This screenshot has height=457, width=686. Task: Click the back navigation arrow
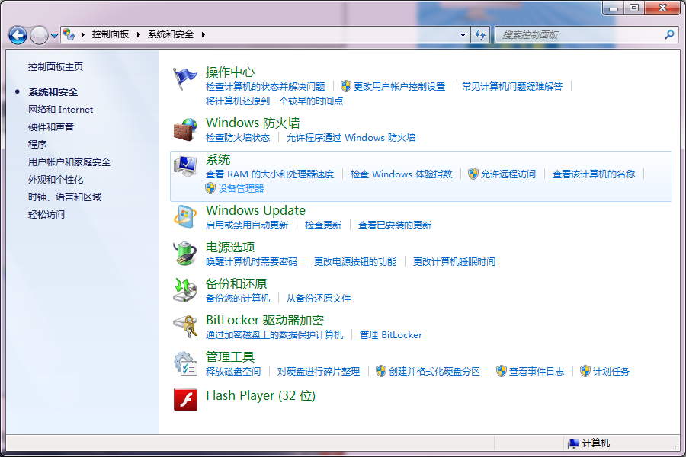17,34
